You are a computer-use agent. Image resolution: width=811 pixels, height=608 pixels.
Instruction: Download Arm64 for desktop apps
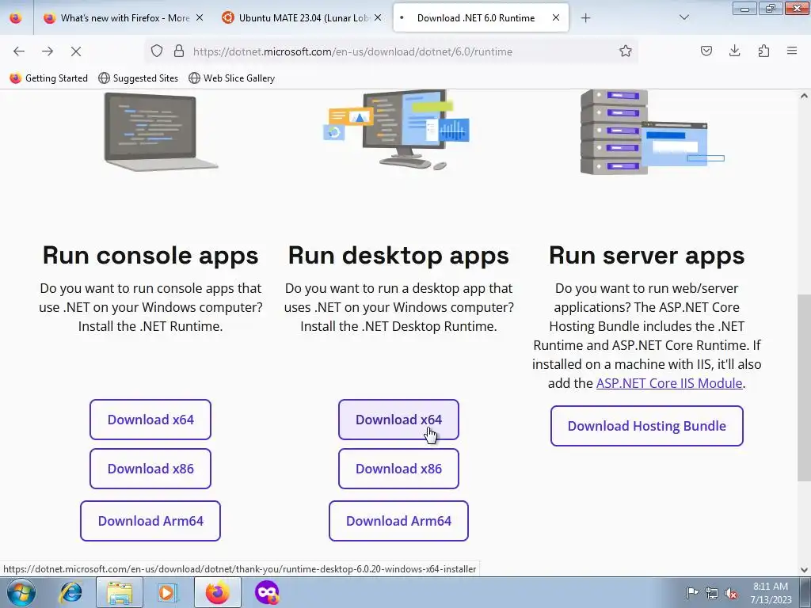398,521
